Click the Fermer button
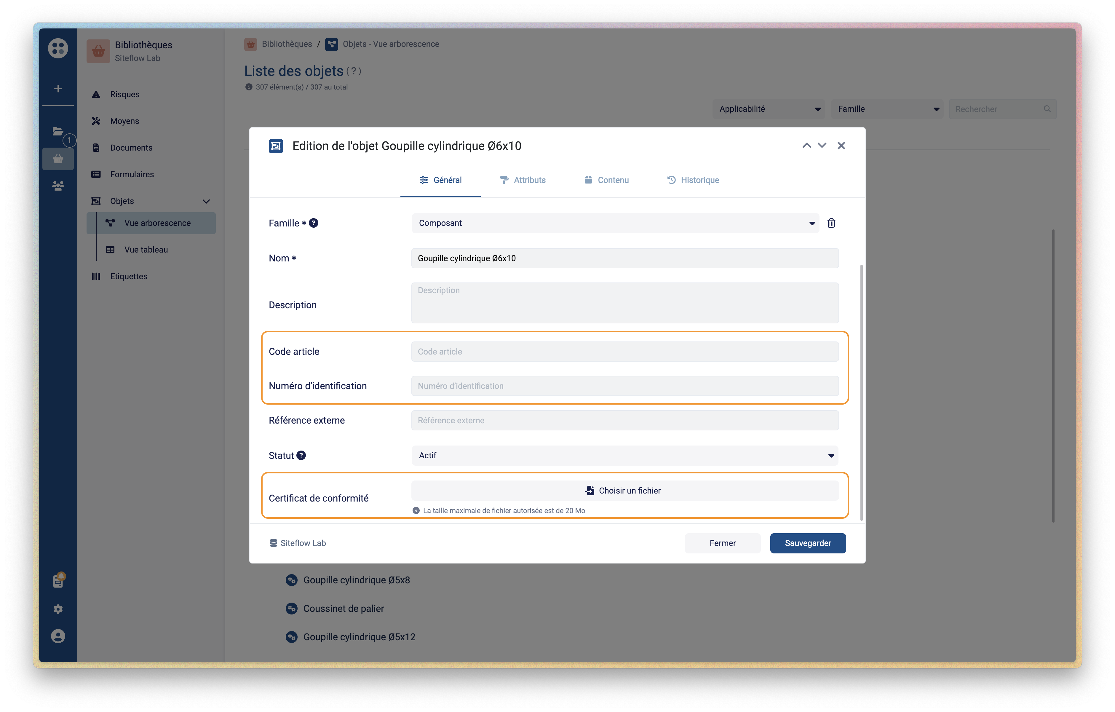 tap(722, 543)
